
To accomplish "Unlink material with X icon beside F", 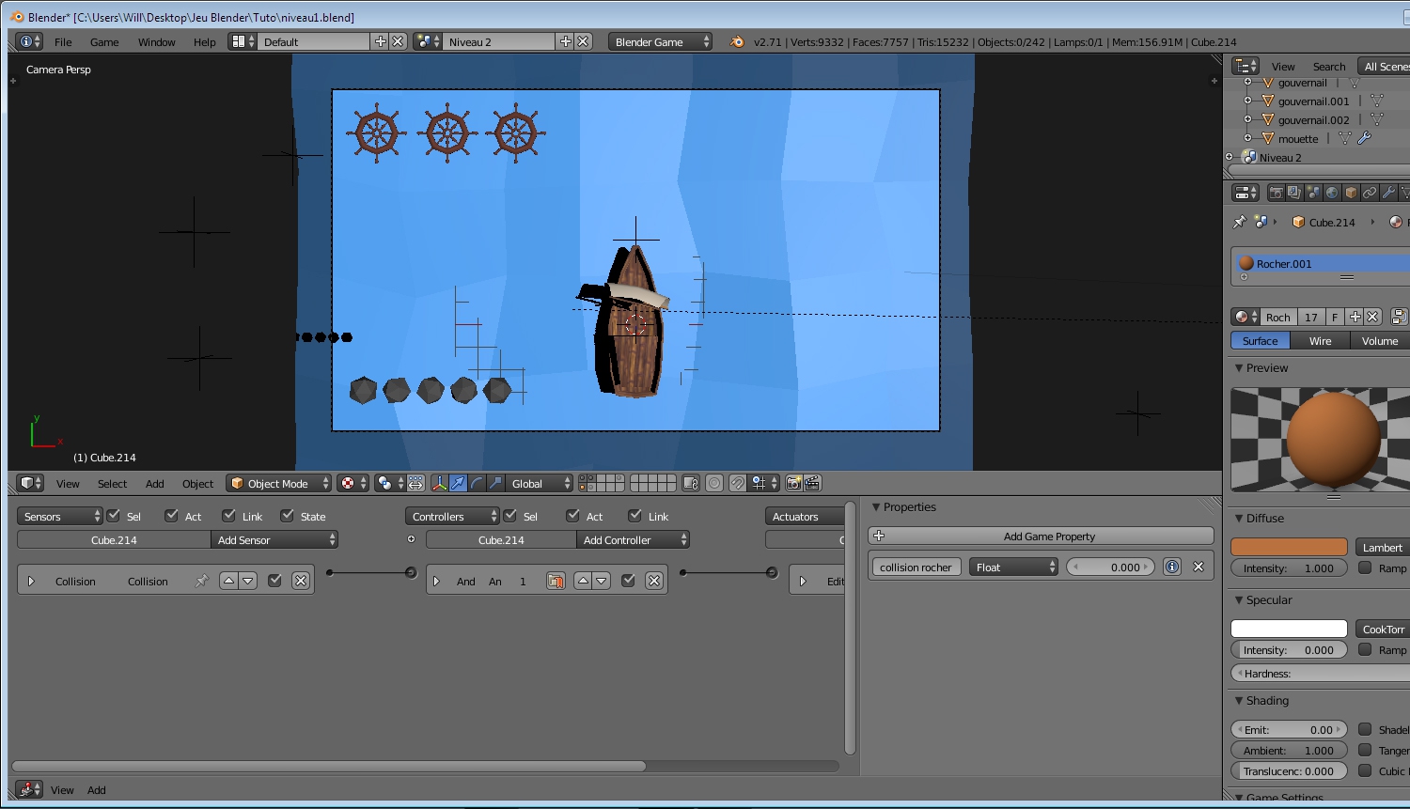I will (1372, 317).
